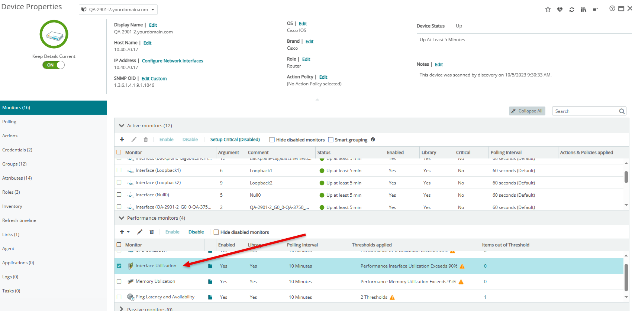
Task: Check Hide disabled monitors under Active monitors
Action: (x=272, y=140)
